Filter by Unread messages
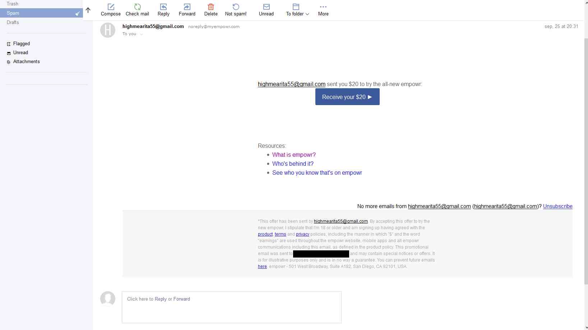The height and width of the screenshot is (330, 588). [x=20, y=52]
